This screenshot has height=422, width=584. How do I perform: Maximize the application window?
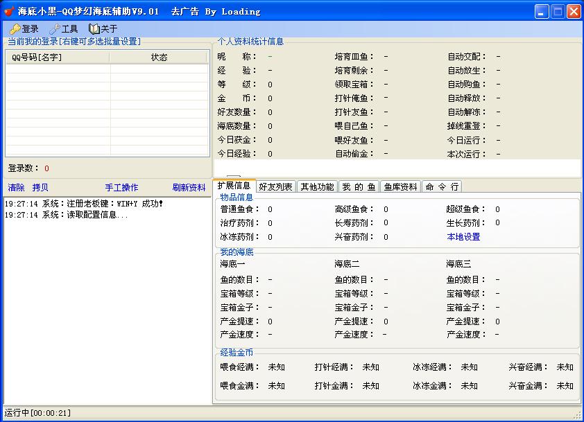557,11
